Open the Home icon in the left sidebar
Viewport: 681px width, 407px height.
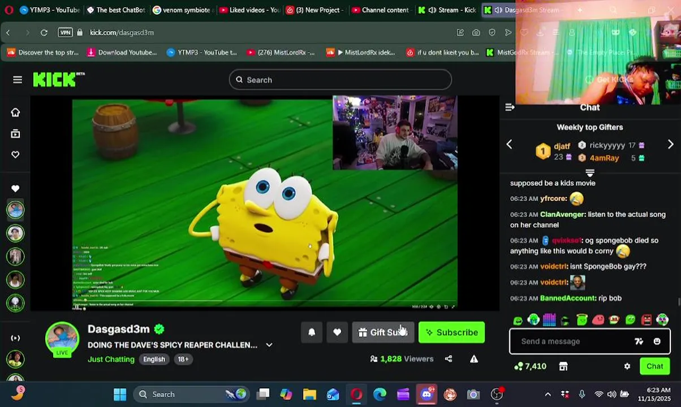point(15,112)
